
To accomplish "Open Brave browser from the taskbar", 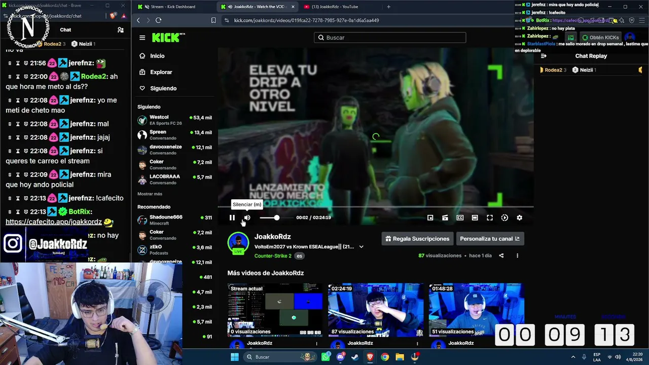I will (370, 357).
